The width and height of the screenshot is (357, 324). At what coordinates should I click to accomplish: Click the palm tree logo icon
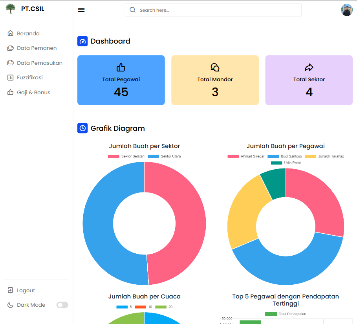[x=11, y=9]
